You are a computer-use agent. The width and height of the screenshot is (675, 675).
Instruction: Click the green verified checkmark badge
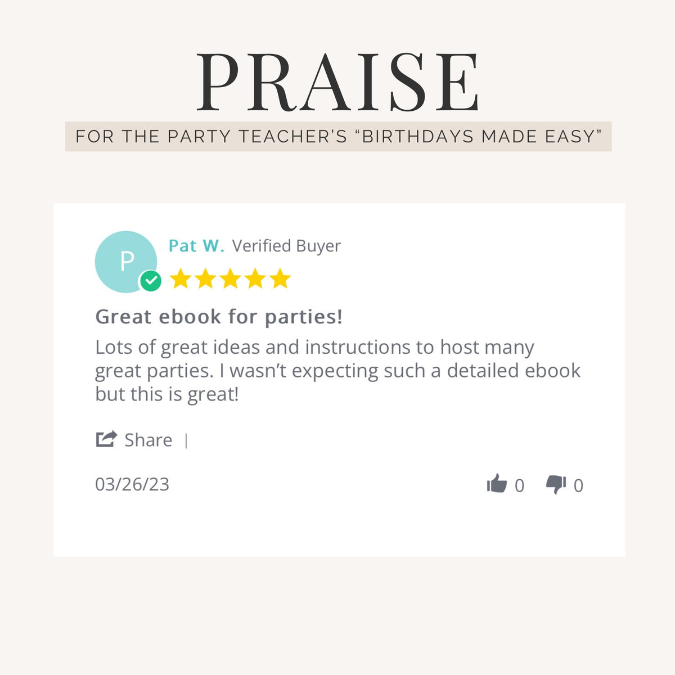tap(150, 281)
